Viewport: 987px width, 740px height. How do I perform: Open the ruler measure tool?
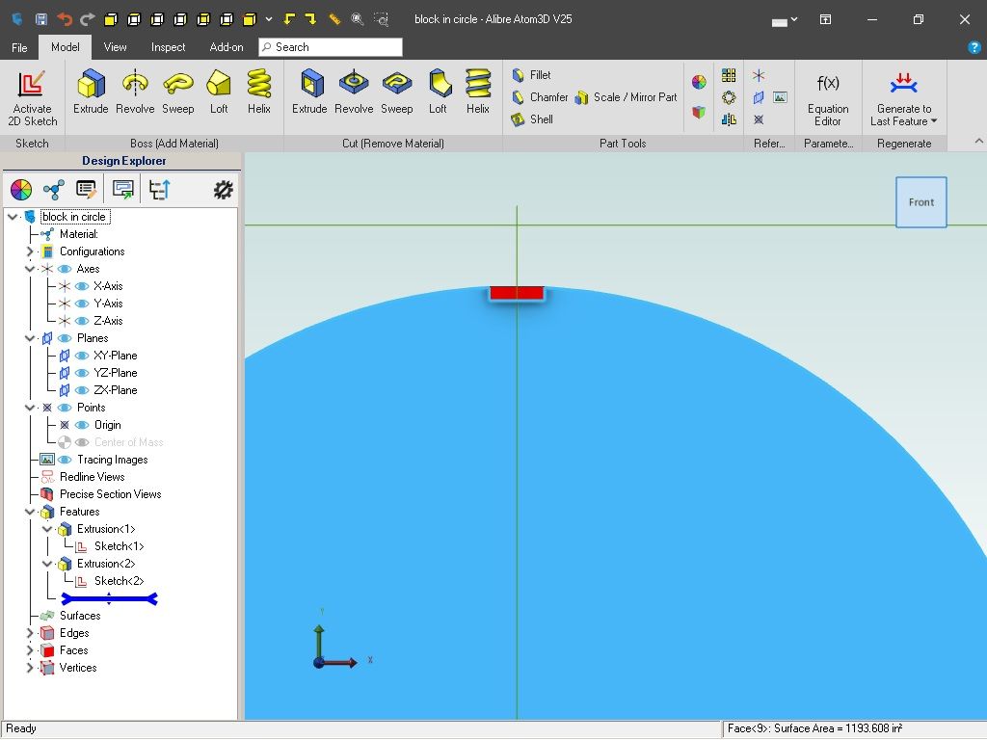(334, 19)
